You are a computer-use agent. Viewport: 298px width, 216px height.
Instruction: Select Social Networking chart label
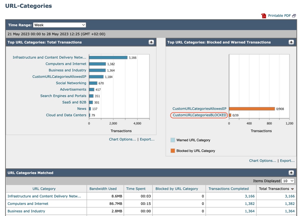71,83
